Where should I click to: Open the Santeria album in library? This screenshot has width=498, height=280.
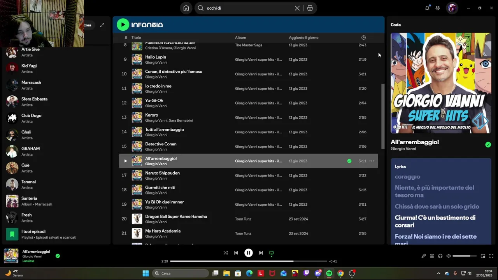(x=56, y=201)
